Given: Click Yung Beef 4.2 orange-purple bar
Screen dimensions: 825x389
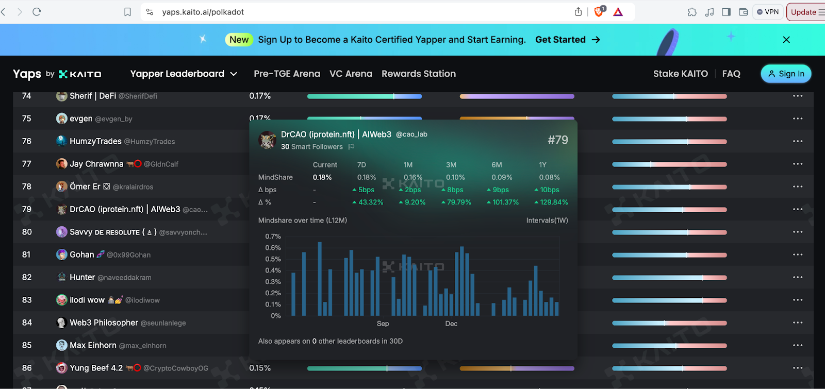Looking at the screenshot, I should point(517,368).
